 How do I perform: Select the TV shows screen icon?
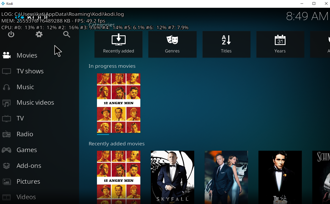(6, 71)
